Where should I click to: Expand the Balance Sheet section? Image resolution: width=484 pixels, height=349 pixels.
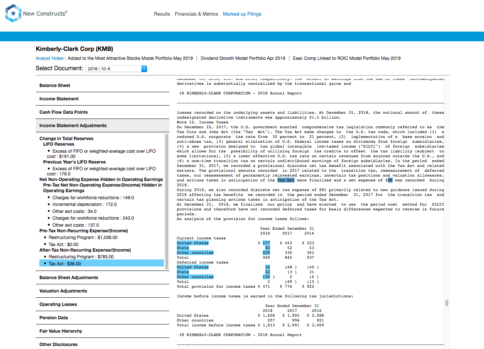pyautogui.click(x=103, y=85)
